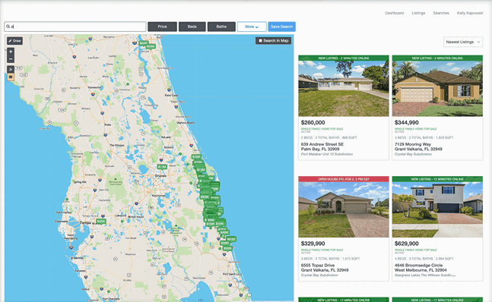This screenshot has width=492, height=302.
Task: Open the $260,000 Andrew Street listing photo
Action: pyautogui.click(x=344, y=89)
